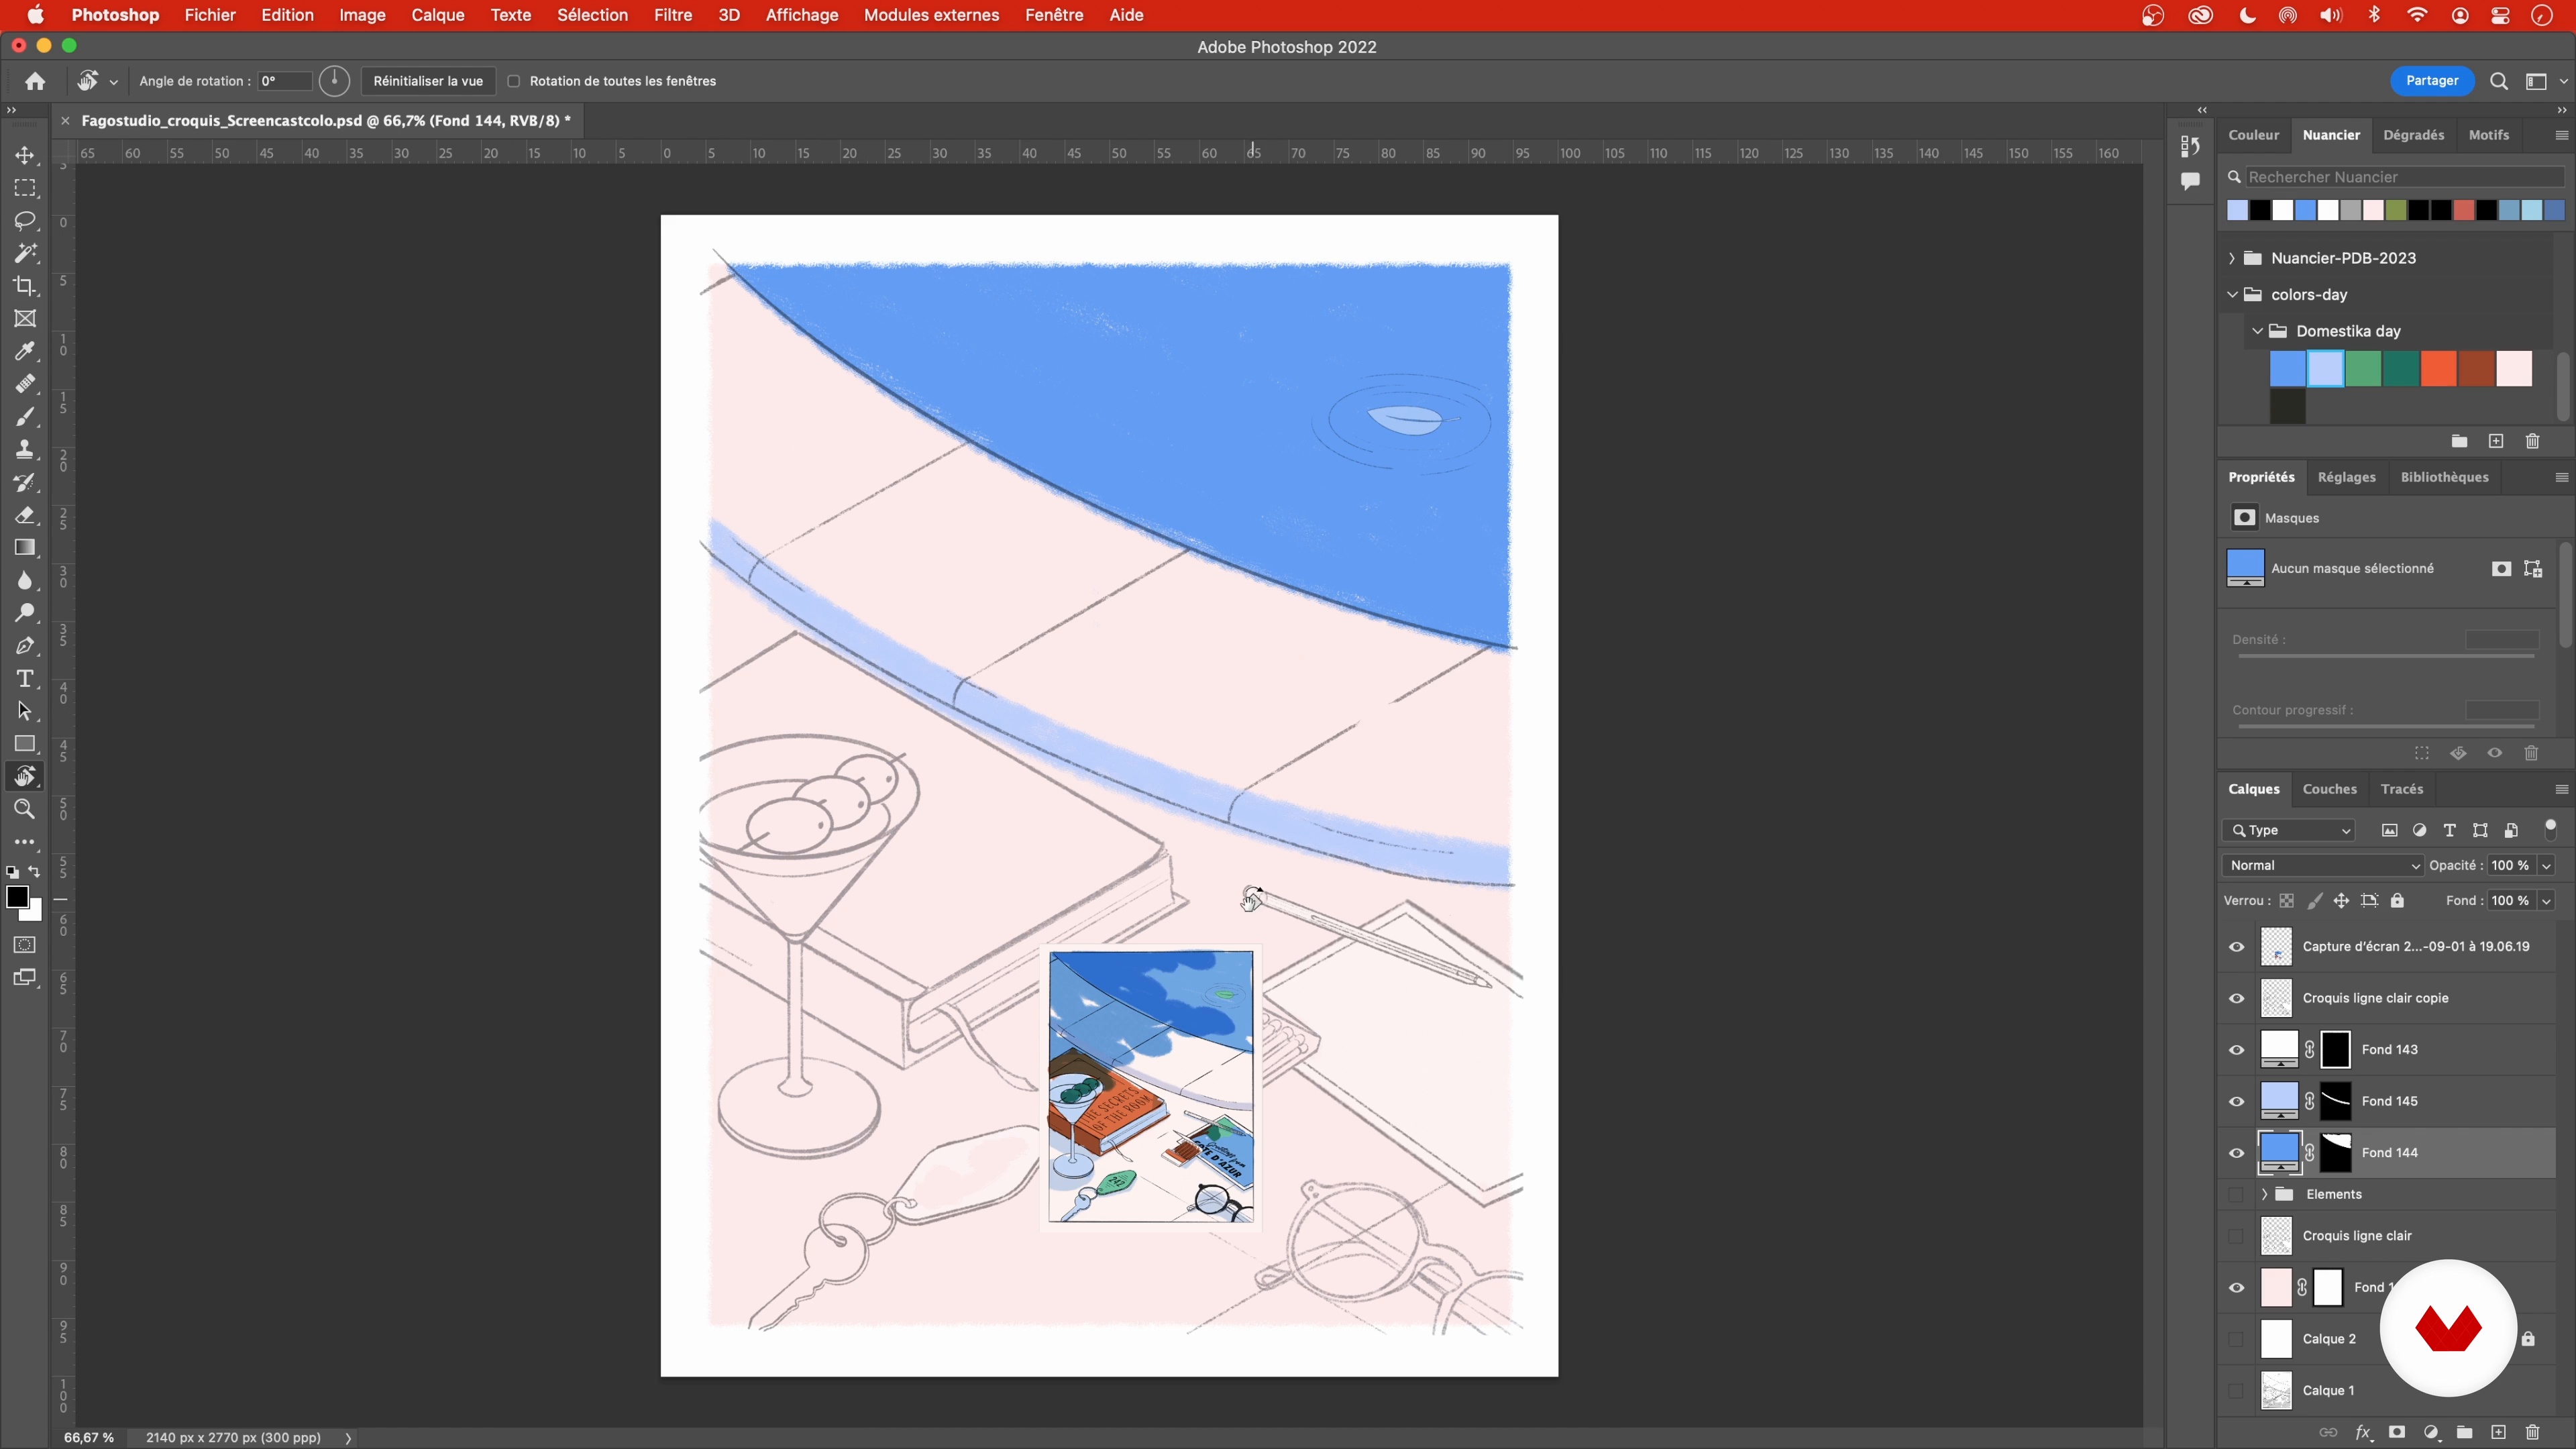
Task: Show the Calque 2 layer
Action: (2236, 1339)
